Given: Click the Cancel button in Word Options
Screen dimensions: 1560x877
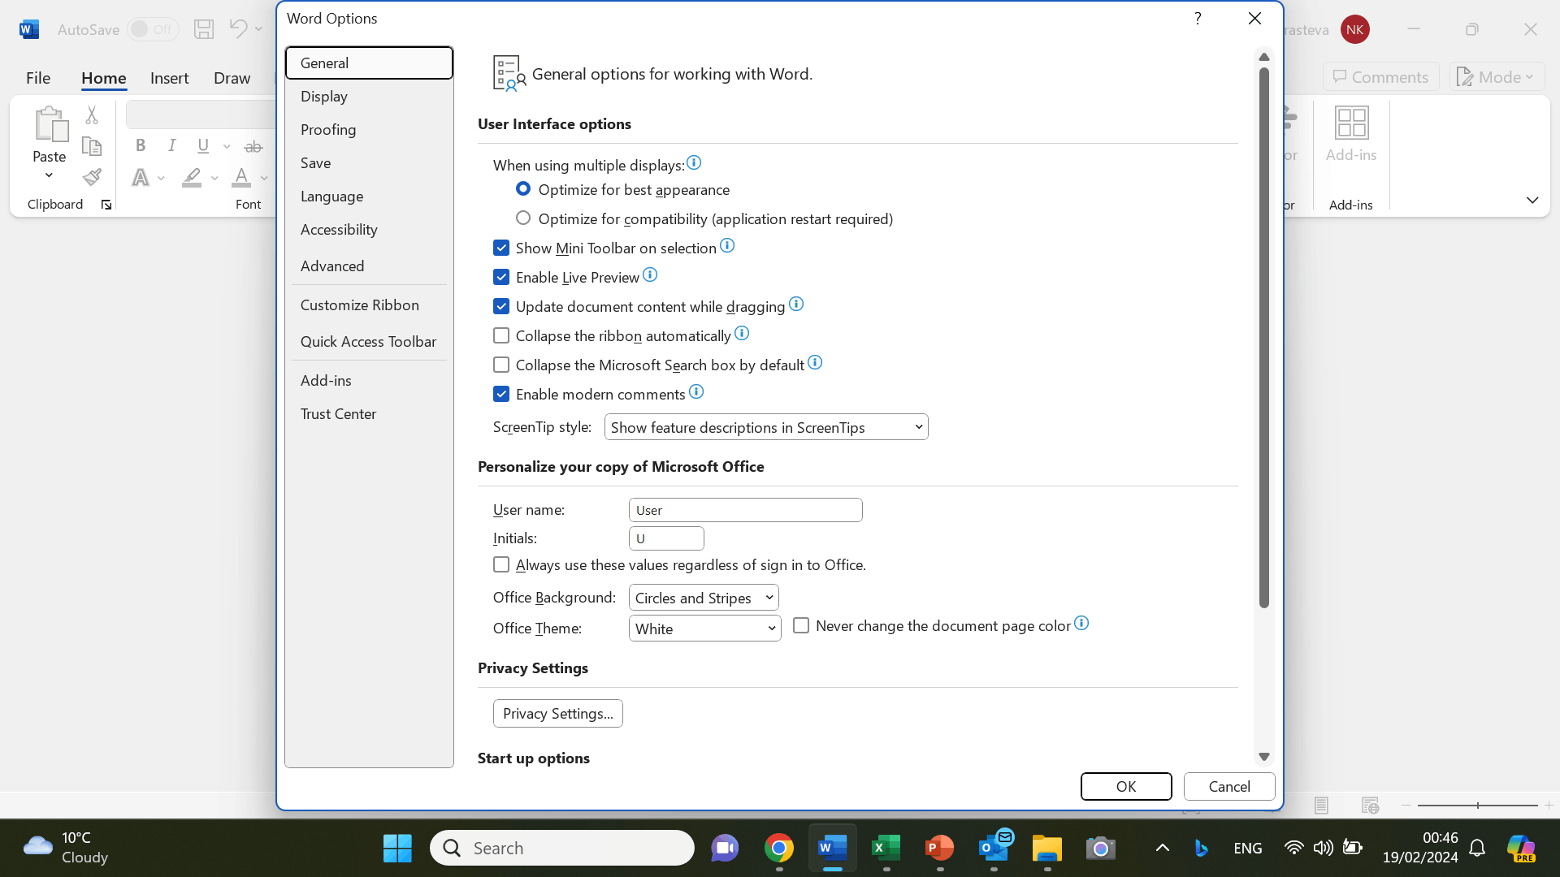Looking at the screenshot, I should pyautogui.click(x=1229, y=786).
